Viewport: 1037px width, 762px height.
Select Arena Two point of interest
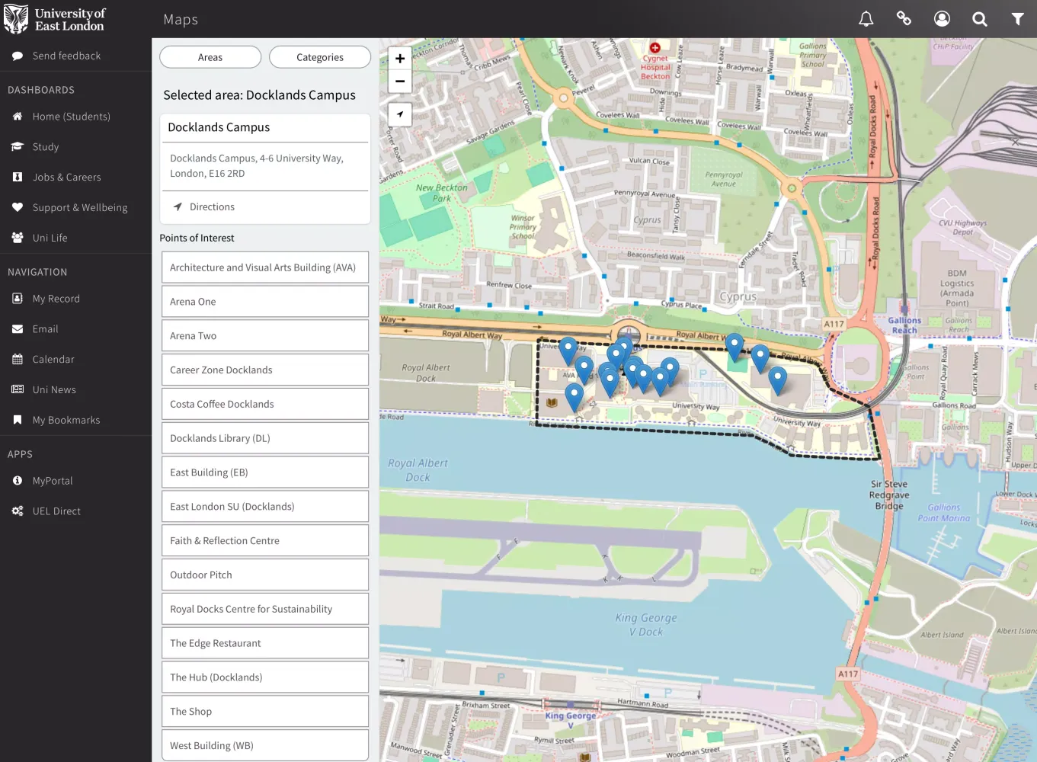click(x=265, y=336)
